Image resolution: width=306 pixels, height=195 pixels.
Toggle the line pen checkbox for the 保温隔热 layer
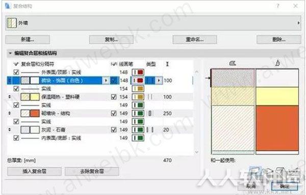click(x=114, y=97)
